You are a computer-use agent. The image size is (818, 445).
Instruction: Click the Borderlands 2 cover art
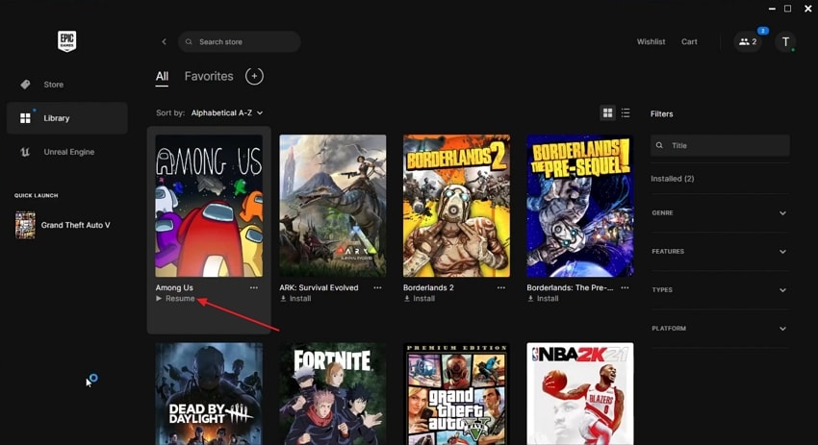[456, 206]
